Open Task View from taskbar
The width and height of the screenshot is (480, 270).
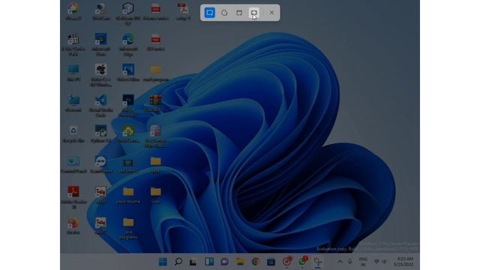[193, 262]
